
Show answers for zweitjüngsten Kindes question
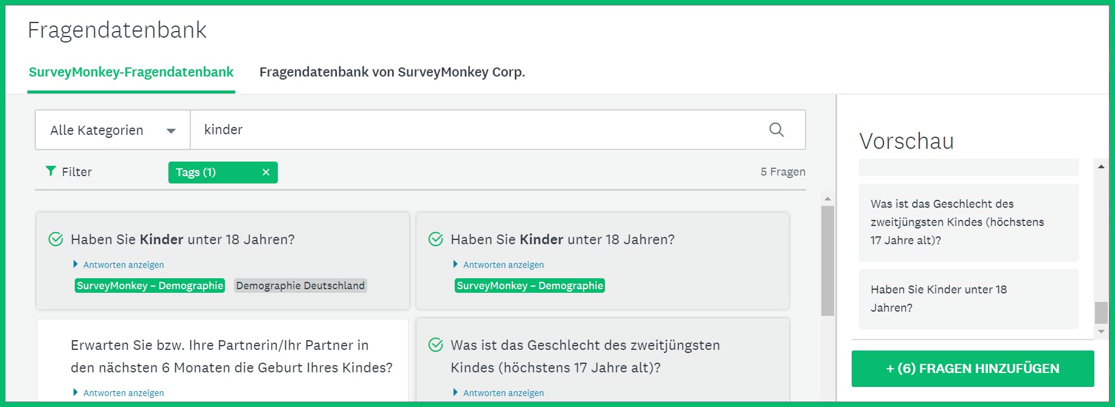pyautogui.click(x=499, y=393)
